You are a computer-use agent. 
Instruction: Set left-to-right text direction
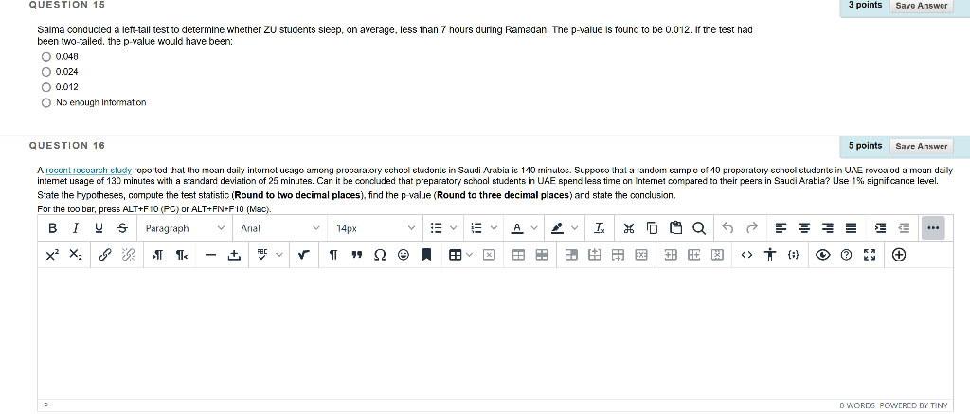click(158, 254)
